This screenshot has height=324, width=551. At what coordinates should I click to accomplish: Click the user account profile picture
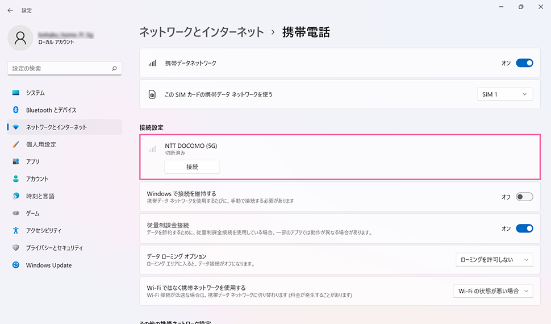[x=20, y=38]
